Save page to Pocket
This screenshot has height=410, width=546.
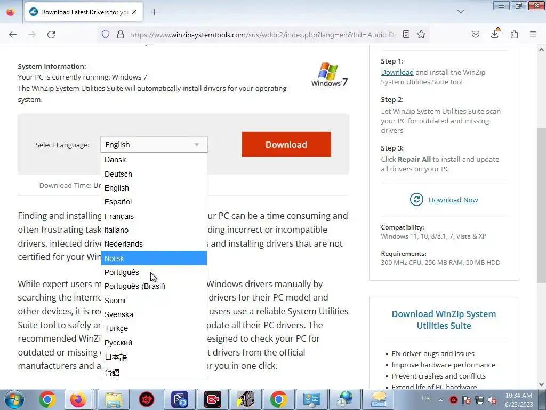[x=475, y=34]
